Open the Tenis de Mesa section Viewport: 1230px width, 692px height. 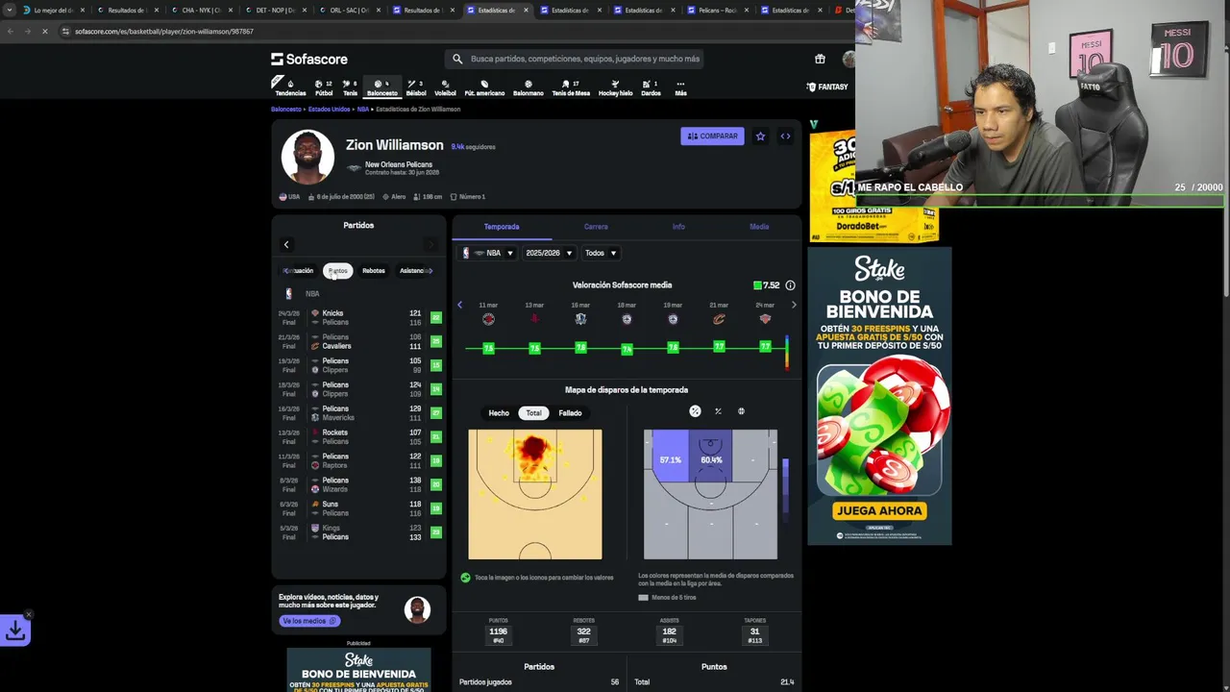tap(571, 87)
